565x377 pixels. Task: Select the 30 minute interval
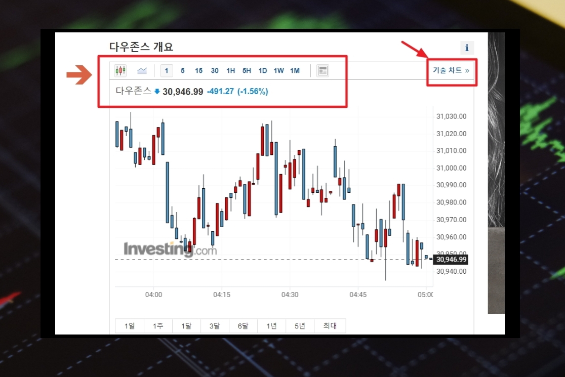tap(215, 70)
